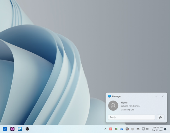
Task: Click the Messages app icon in notification
Action: click(109, 96)
